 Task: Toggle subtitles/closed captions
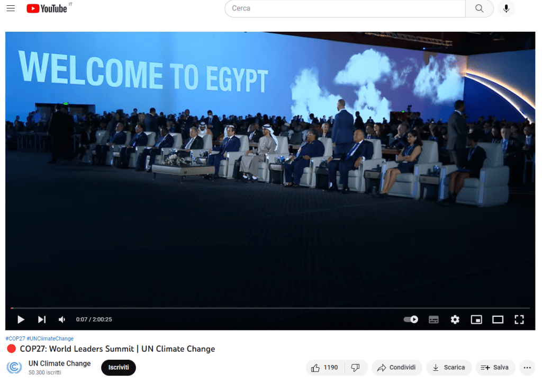(433, 319)
